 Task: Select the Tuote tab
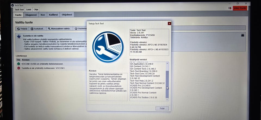tap(18, 15)
